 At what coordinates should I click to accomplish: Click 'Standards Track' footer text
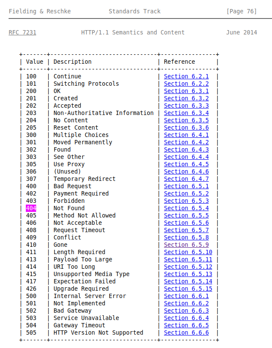(x=135, y=11)
